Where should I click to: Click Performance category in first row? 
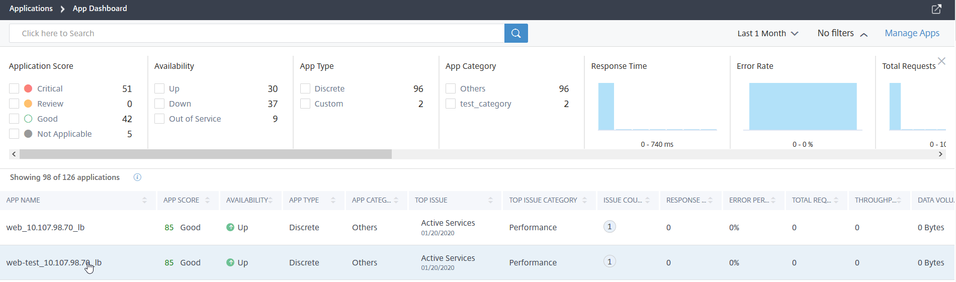click(533, 227)
